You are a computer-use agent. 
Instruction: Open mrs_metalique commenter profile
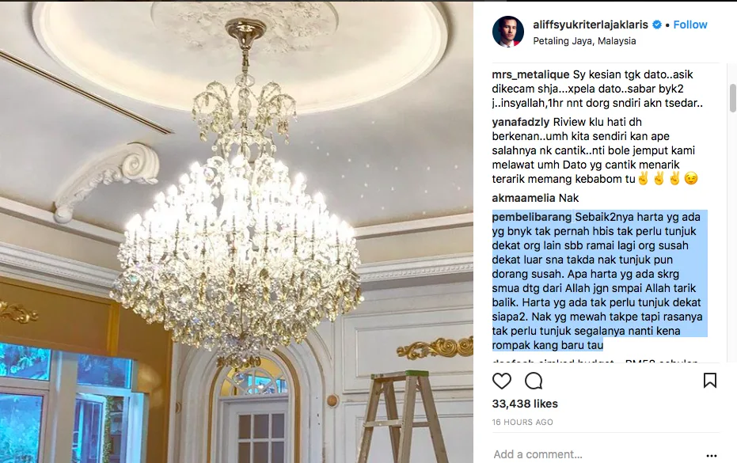[530, 74]
